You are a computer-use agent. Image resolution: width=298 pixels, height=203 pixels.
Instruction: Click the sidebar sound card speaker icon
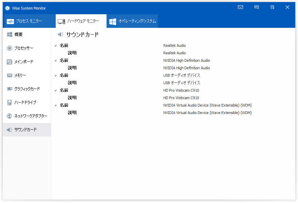[x=9, y=130]
